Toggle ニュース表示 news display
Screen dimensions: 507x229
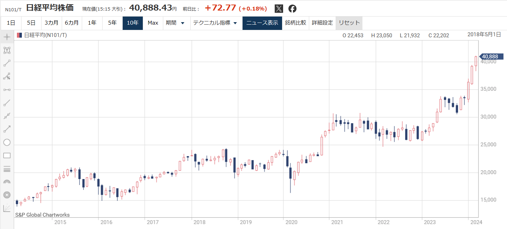point(262,23)
